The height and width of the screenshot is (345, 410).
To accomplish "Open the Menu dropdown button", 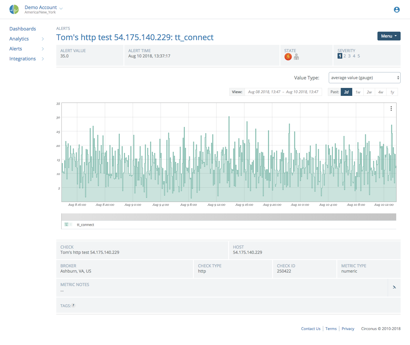I will tap(389, 36).
